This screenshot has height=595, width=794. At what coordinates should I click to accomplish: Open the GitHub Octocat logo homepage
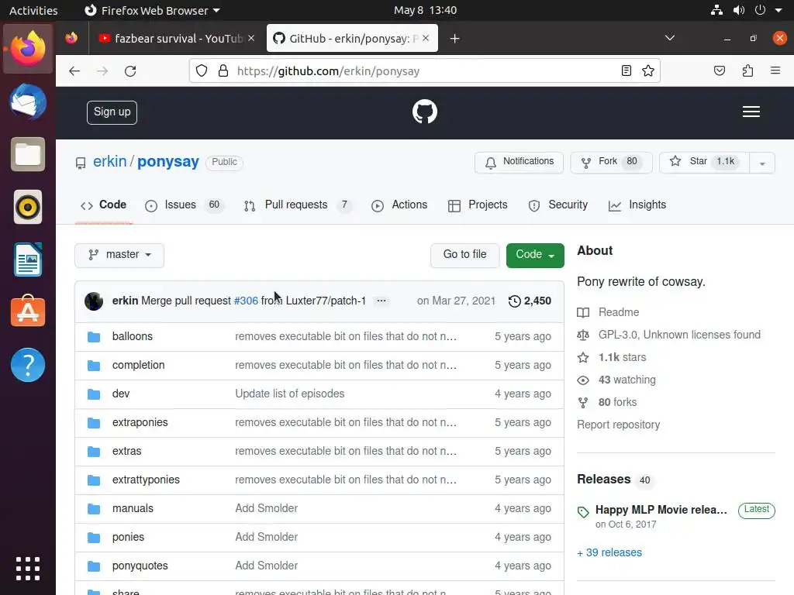[x=424, y=112]
